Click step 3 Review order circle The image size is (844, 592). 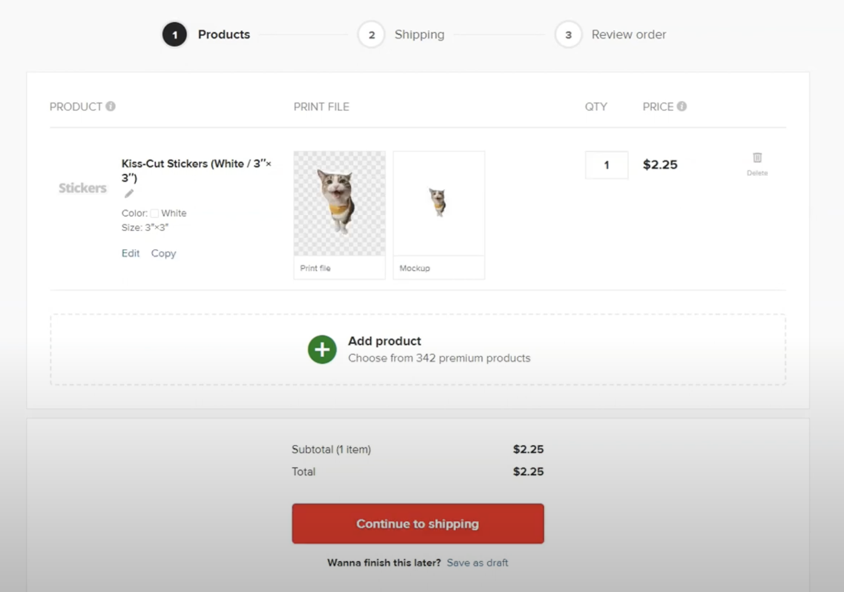[x=568, y=34]
